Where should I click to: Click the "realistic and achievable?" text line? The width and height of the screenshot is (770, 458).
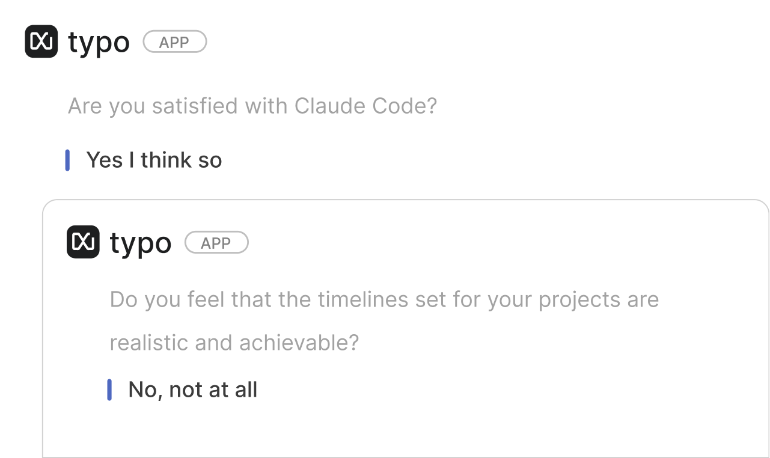[x=234, y=343]
